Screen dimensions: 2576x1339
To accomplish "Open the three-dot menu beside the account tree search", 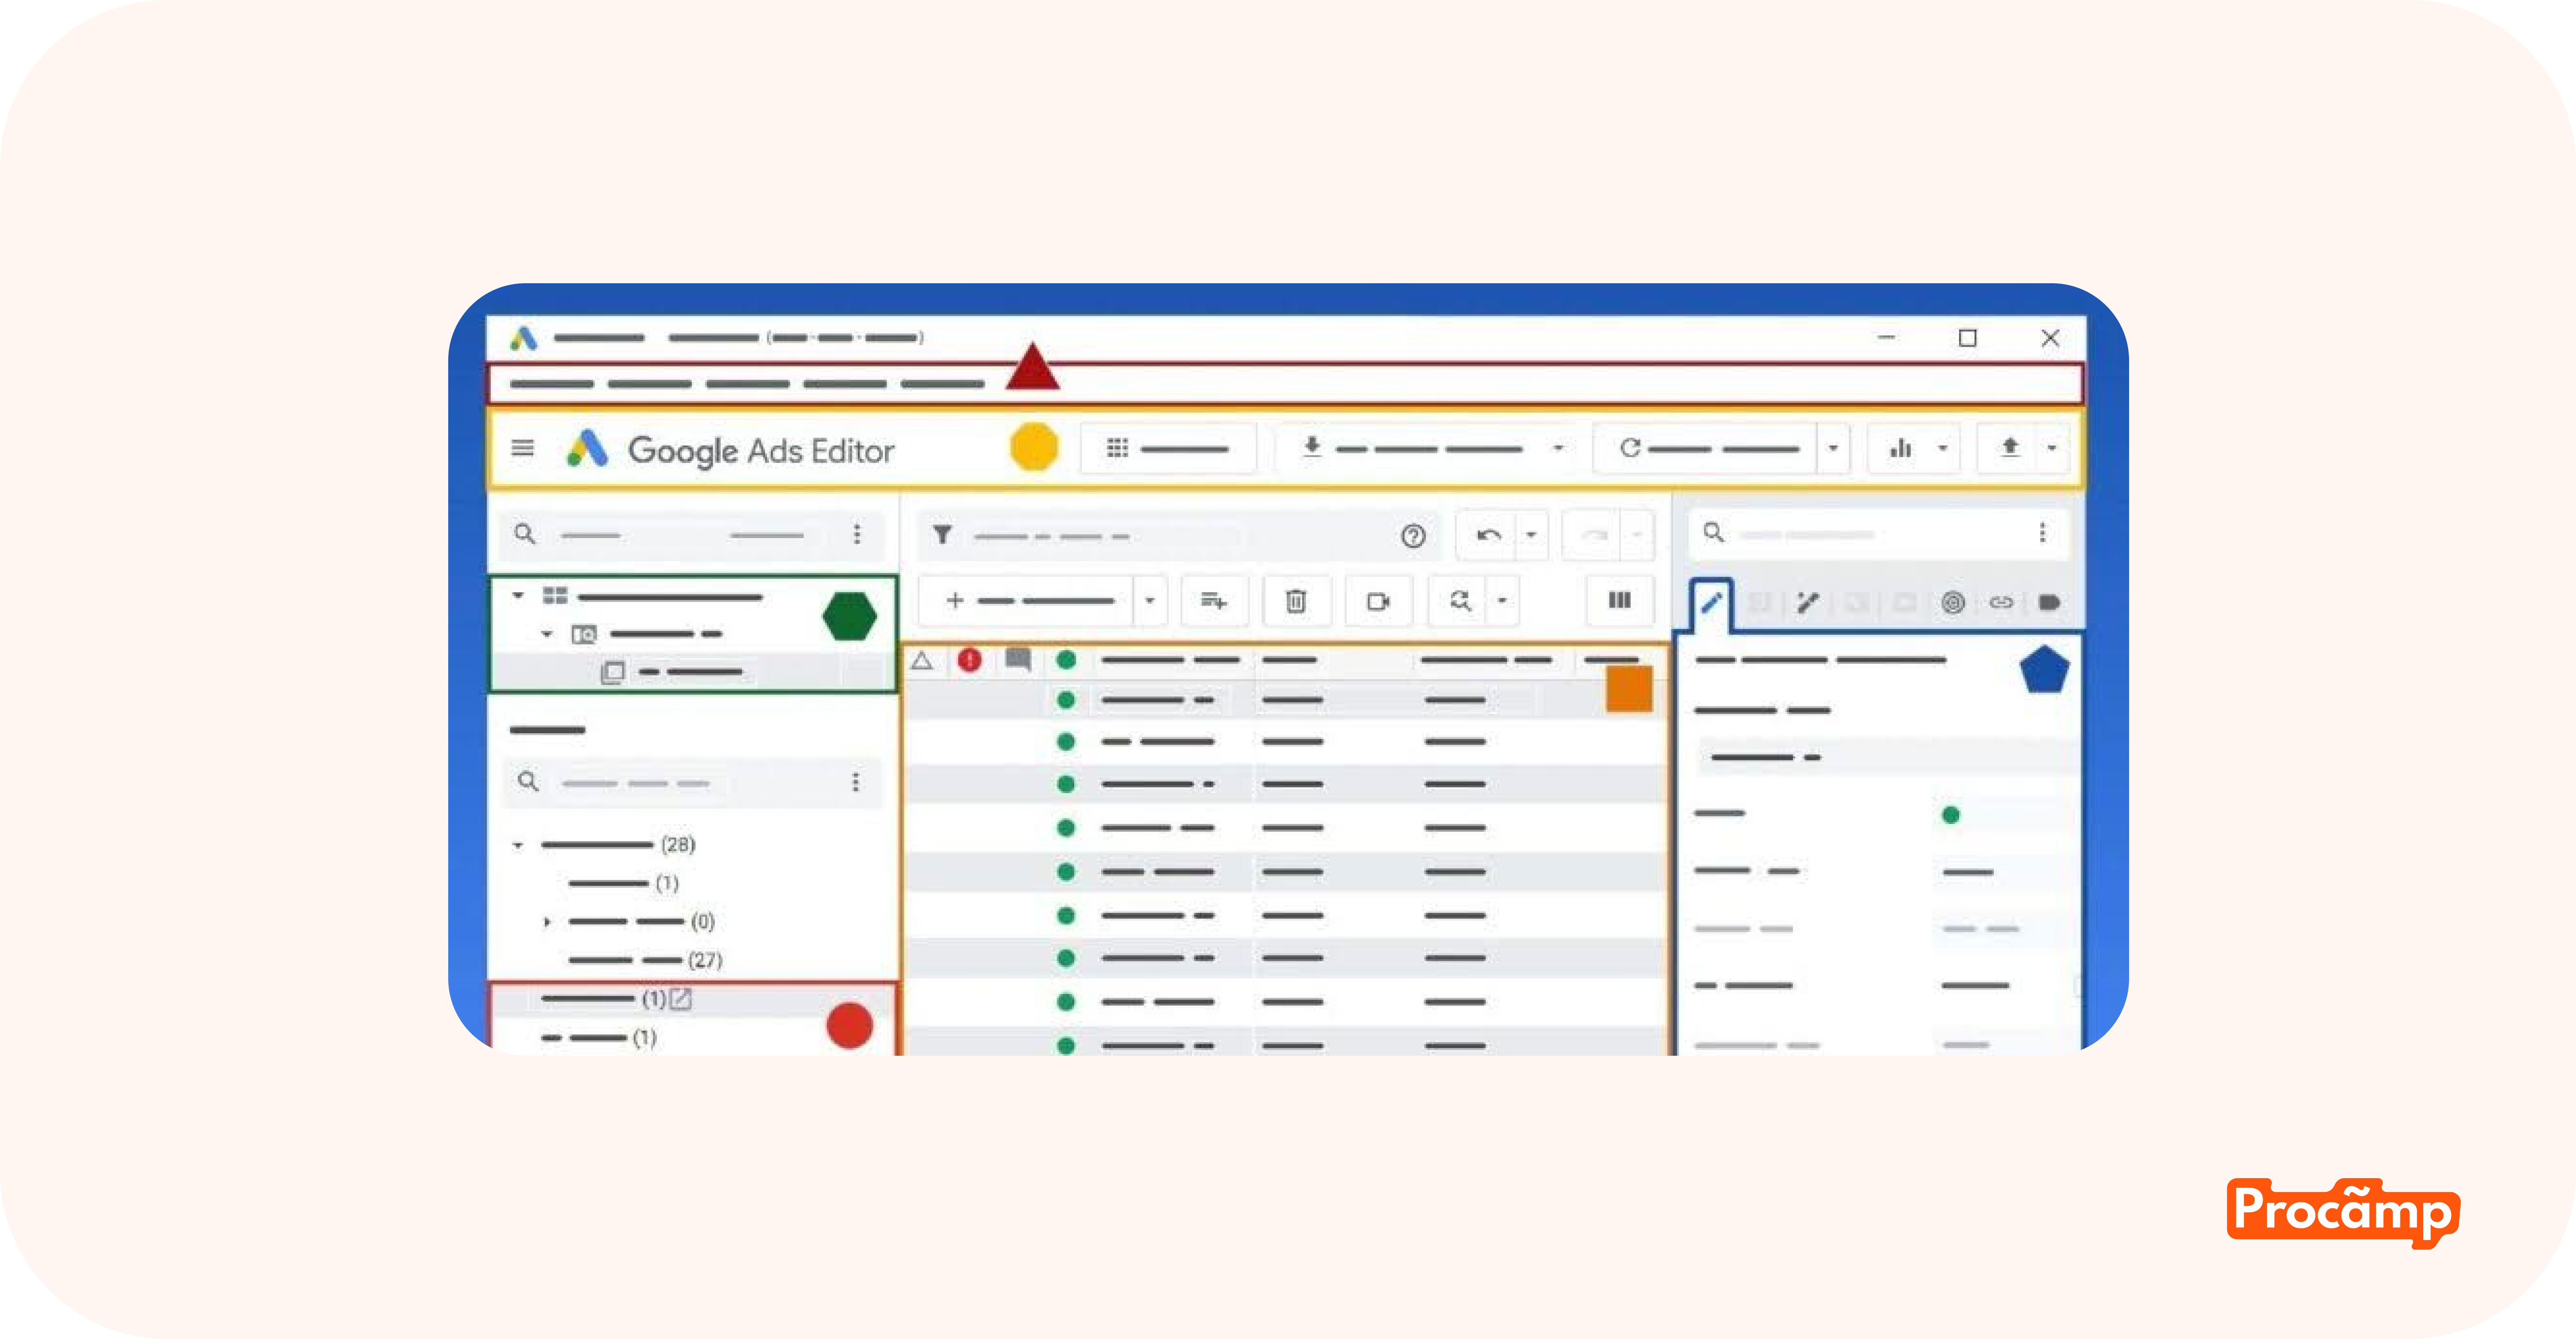I will (x=857, y=535).
